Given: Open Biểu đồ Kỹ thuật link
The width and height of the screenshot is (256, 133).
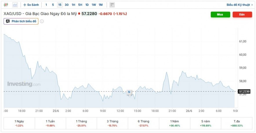Looking at the screenshot, I should 240,5.
